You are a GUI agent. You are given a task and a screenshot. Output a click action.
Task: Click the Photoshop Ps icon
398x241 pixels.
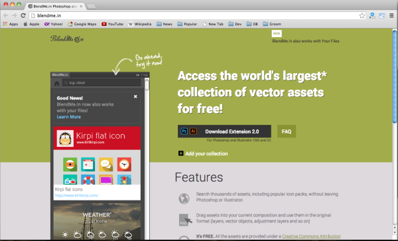tap(184, 131)
